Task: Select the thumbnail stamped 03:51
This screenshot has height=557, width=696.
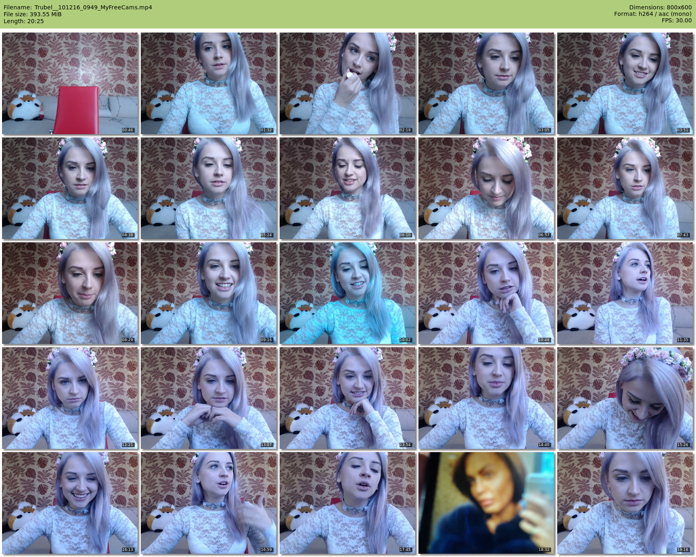Action: 625,83
